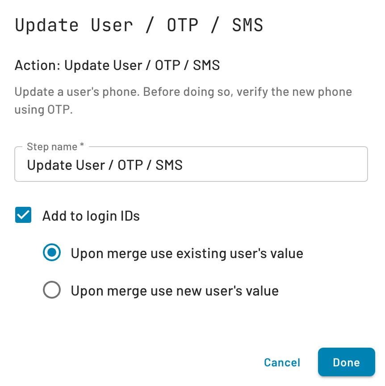Click the filled blue dot of the selected radio

[x=52, y=253]
